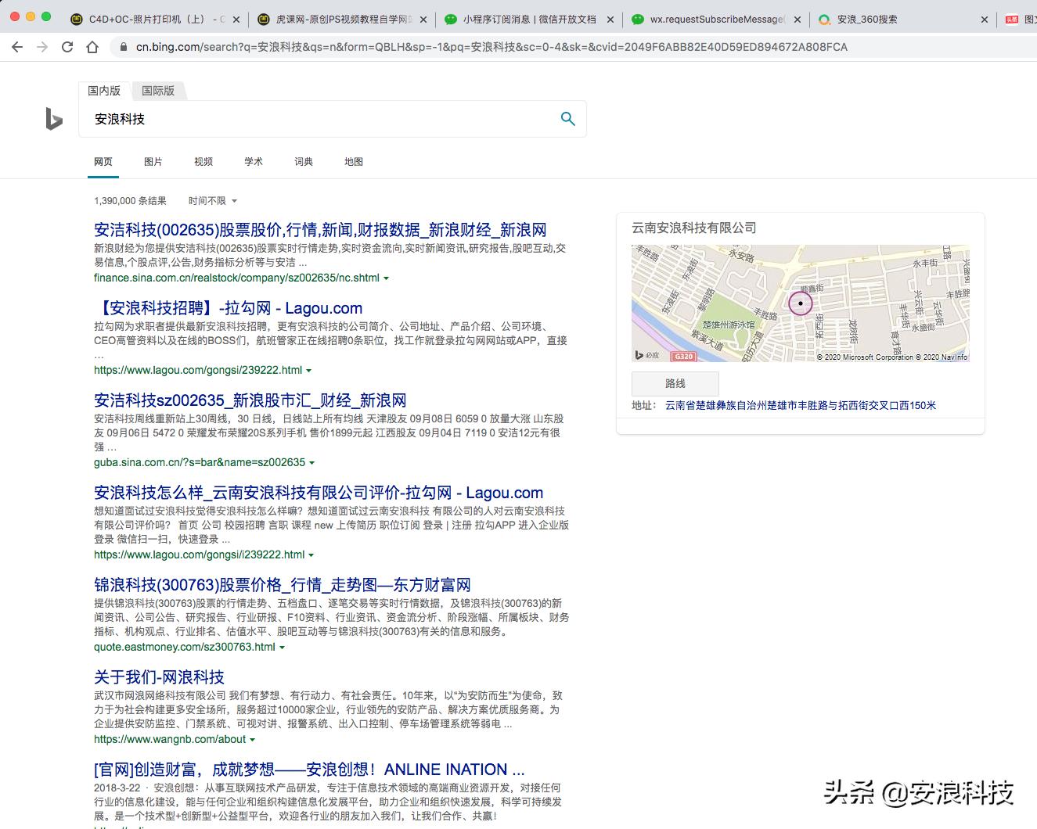The width and height of the screenshot is (1037, 829).
Task: Expand the dropdown after finance.sina.com.cn URL
Action: point(386,278)
